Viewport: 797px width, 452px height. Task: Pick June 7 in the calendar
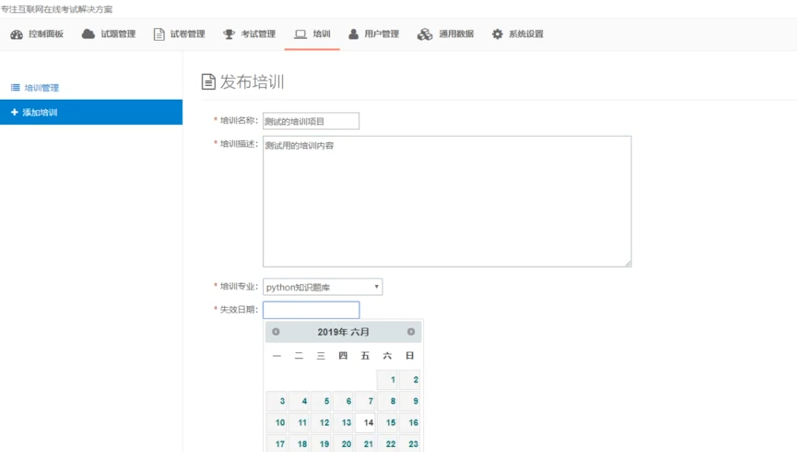pyautogui.click(x=366, y=401)
